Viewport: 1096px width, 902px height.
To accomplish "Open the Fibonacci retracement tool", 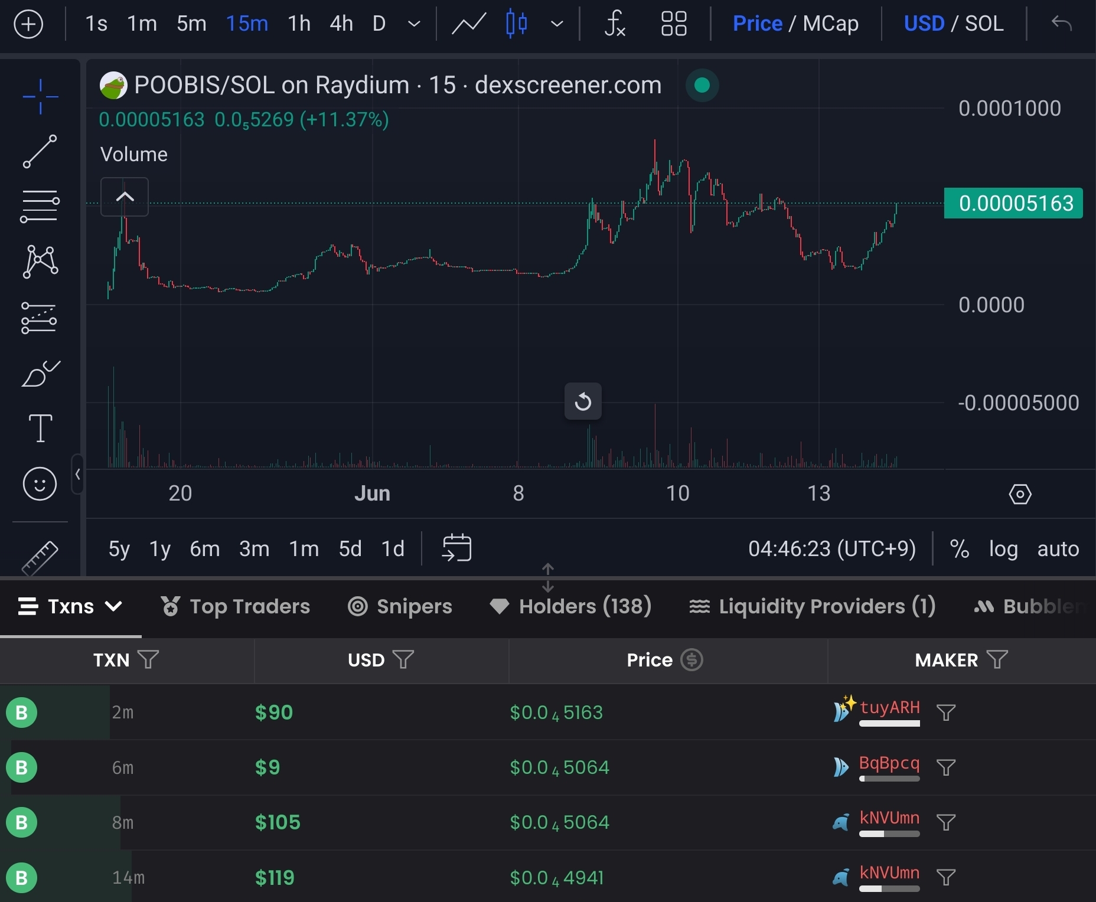I will [x=40, y=207].
